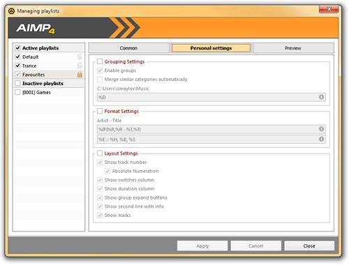
Task: Toggle the Show marks checkbox
Action: click(100, 215)
